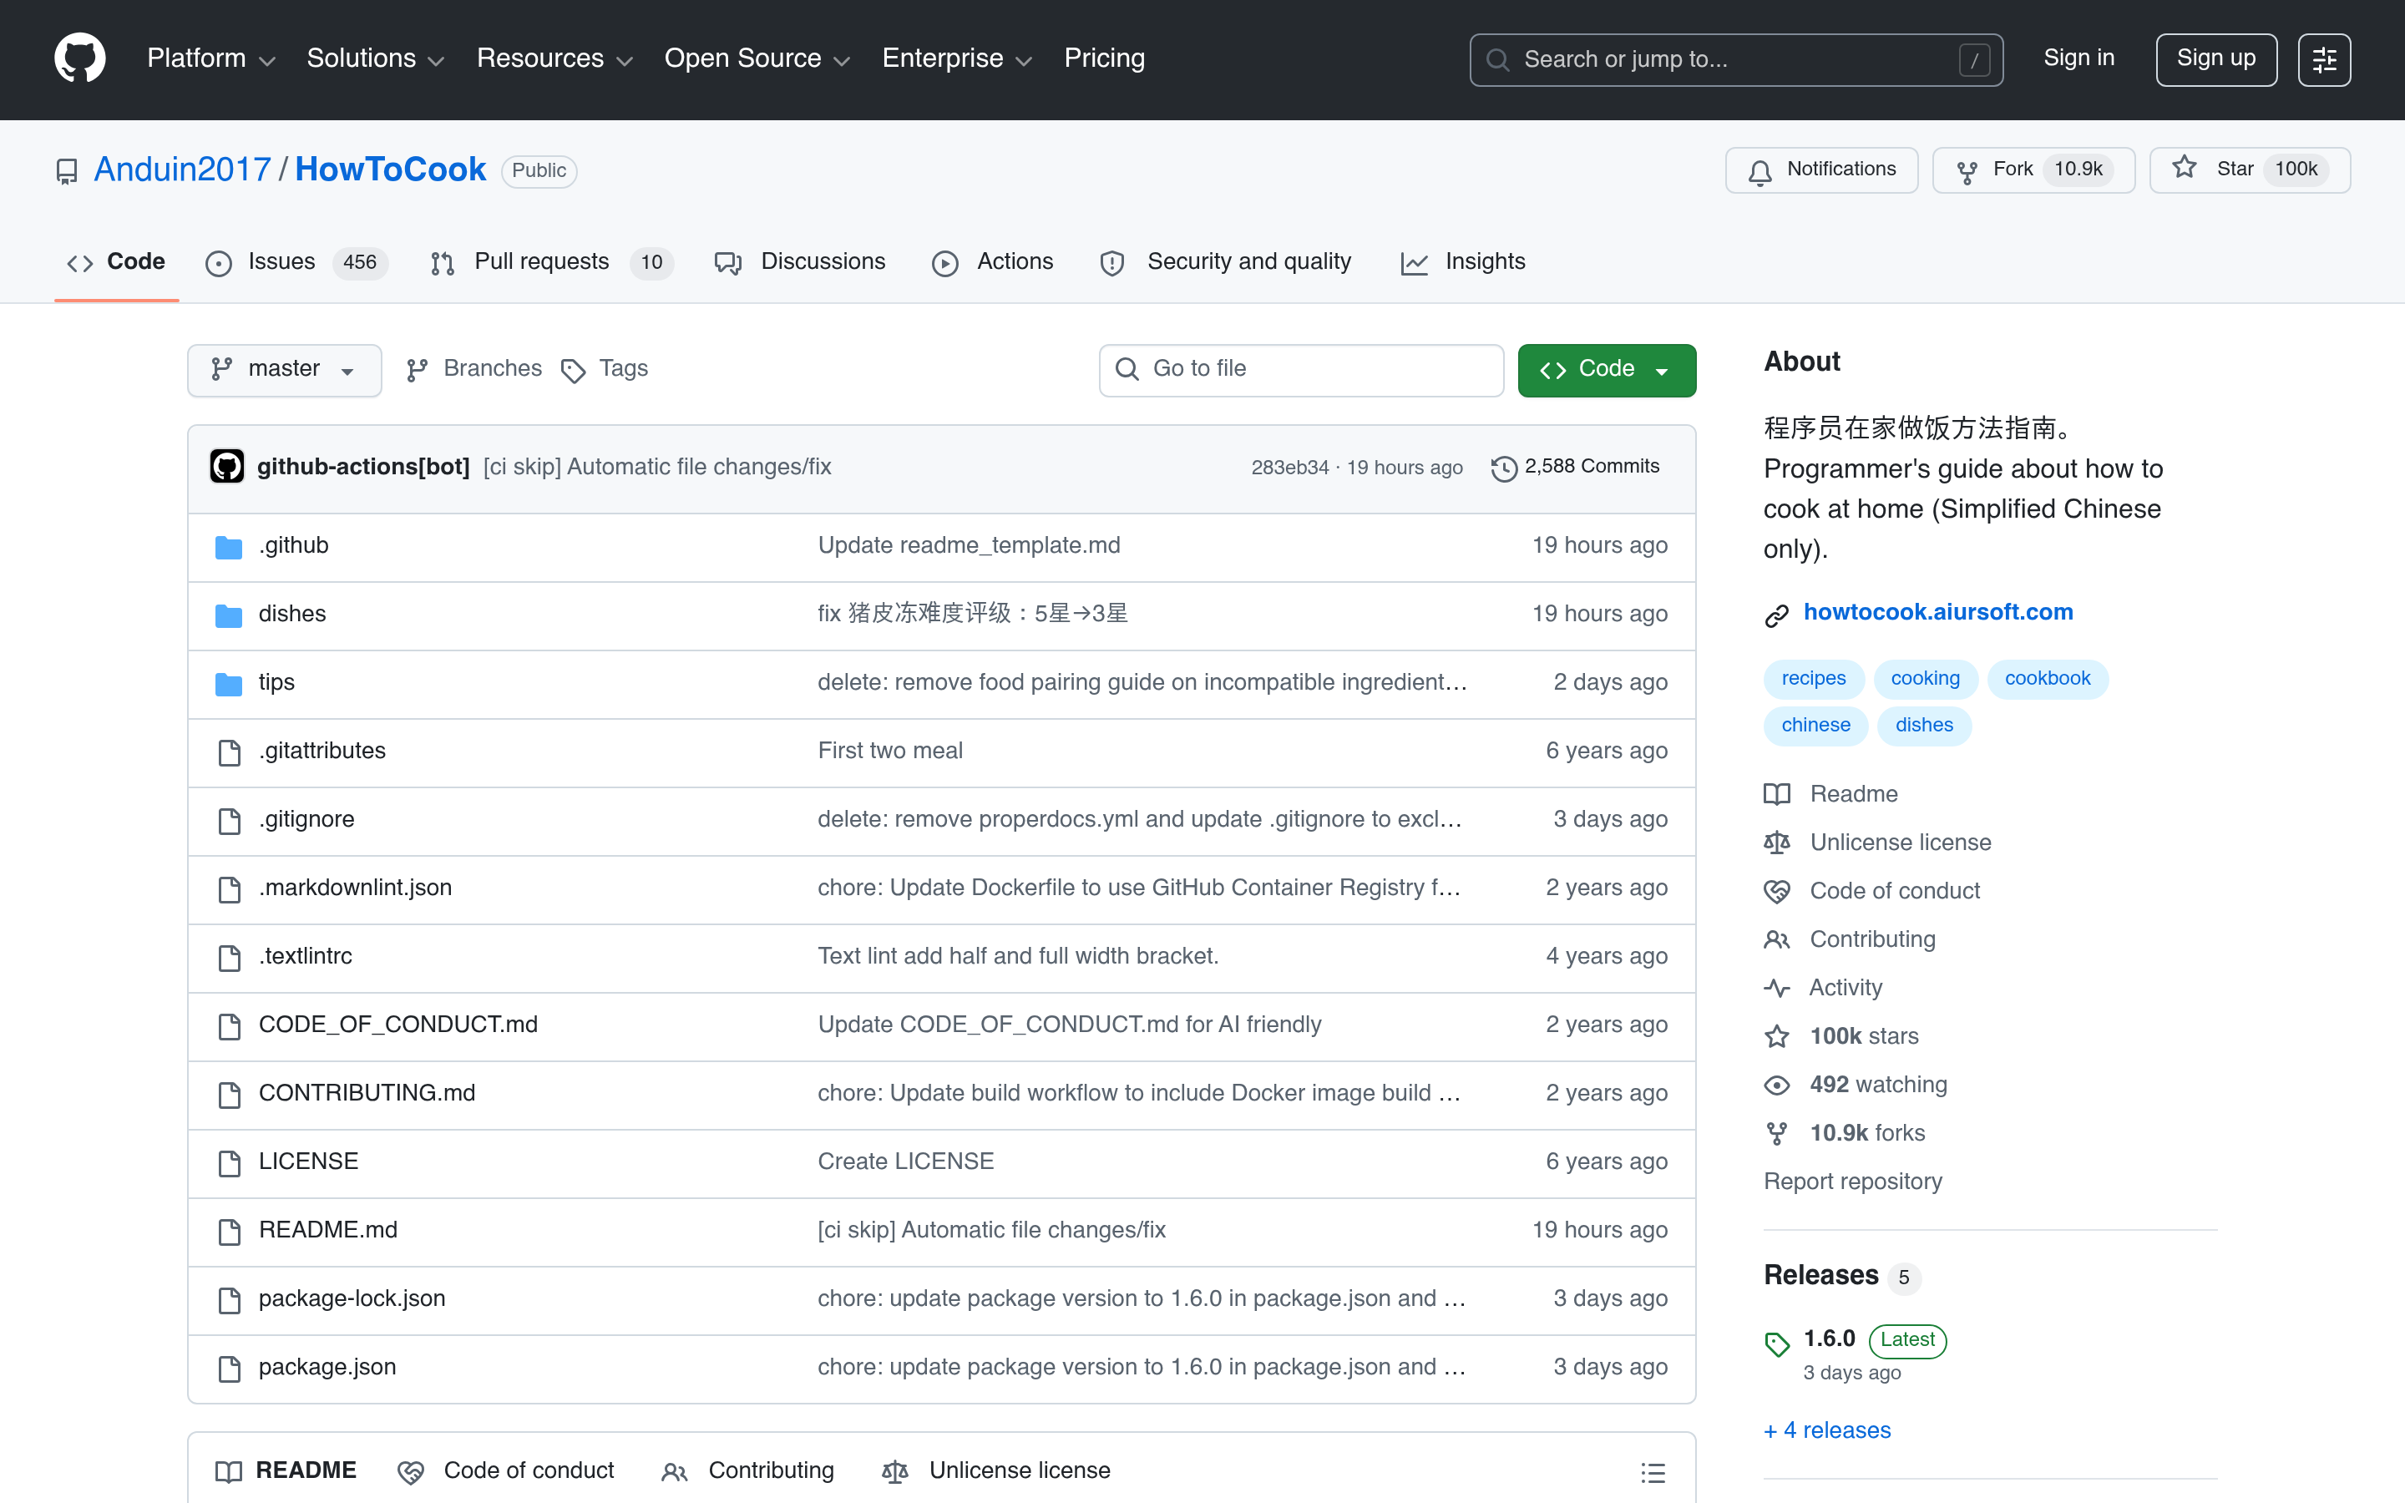Go to the GitHub homepage logo
Screen dimensions: 2405x1503
coord(79,58)
